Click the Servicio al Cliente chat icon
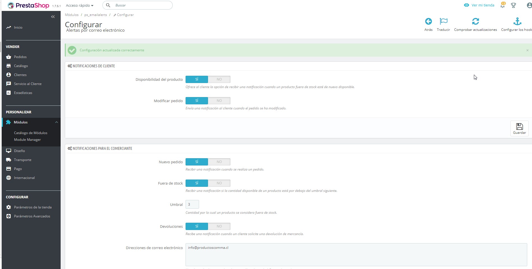 tap(8, 84)
